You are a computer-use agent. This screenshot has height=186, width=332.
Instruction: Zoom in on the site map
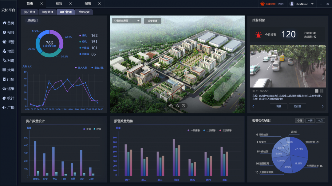point(171,106)
